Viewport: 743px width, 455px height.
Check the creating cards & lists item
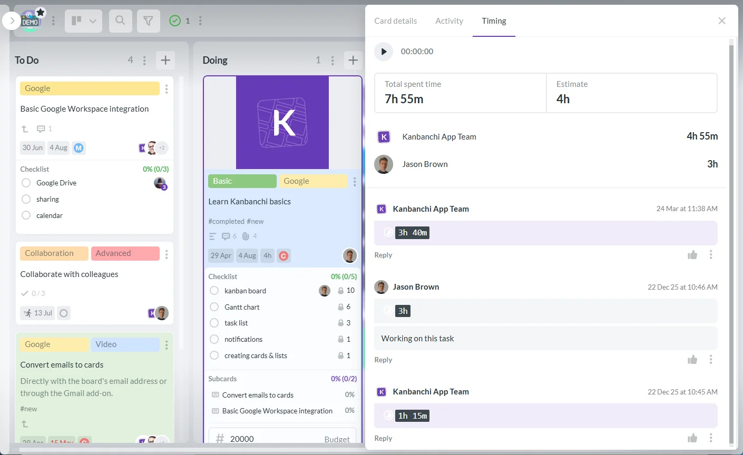coord(214,355)
